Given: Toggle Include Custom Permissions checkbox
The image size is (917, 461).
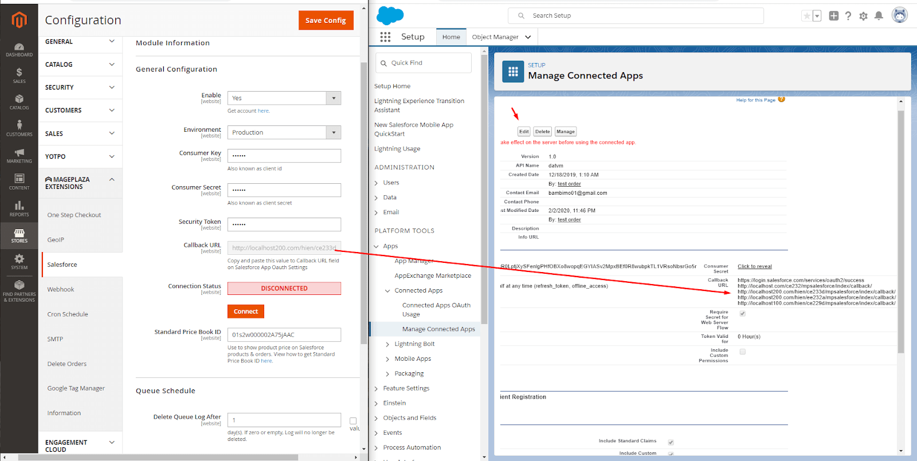Looking at the screenshot, I should pyautogui.click(x=743, y=352).
